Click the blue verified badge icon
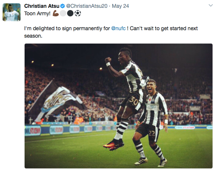The image size is (217, 171). pyautogui.click(x=63, y=6)
